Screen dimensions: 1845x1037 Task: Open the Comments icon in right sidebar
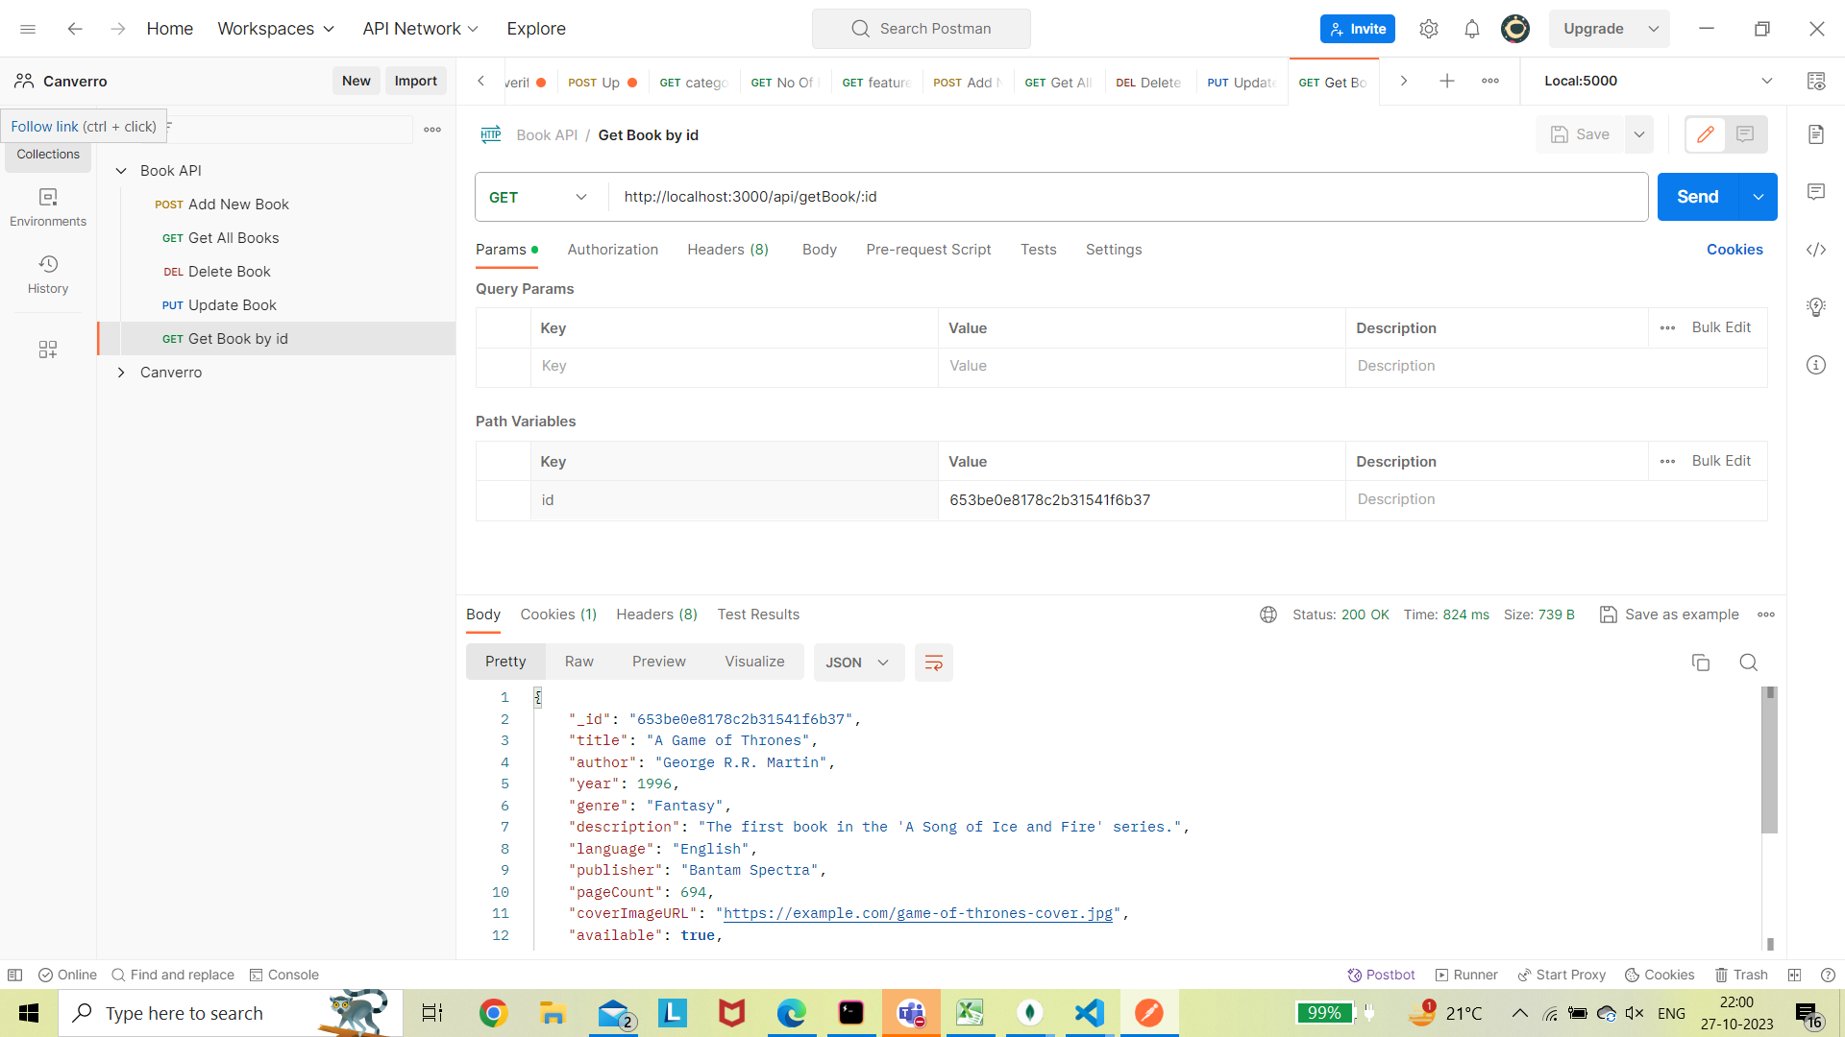pos(1816,192)
